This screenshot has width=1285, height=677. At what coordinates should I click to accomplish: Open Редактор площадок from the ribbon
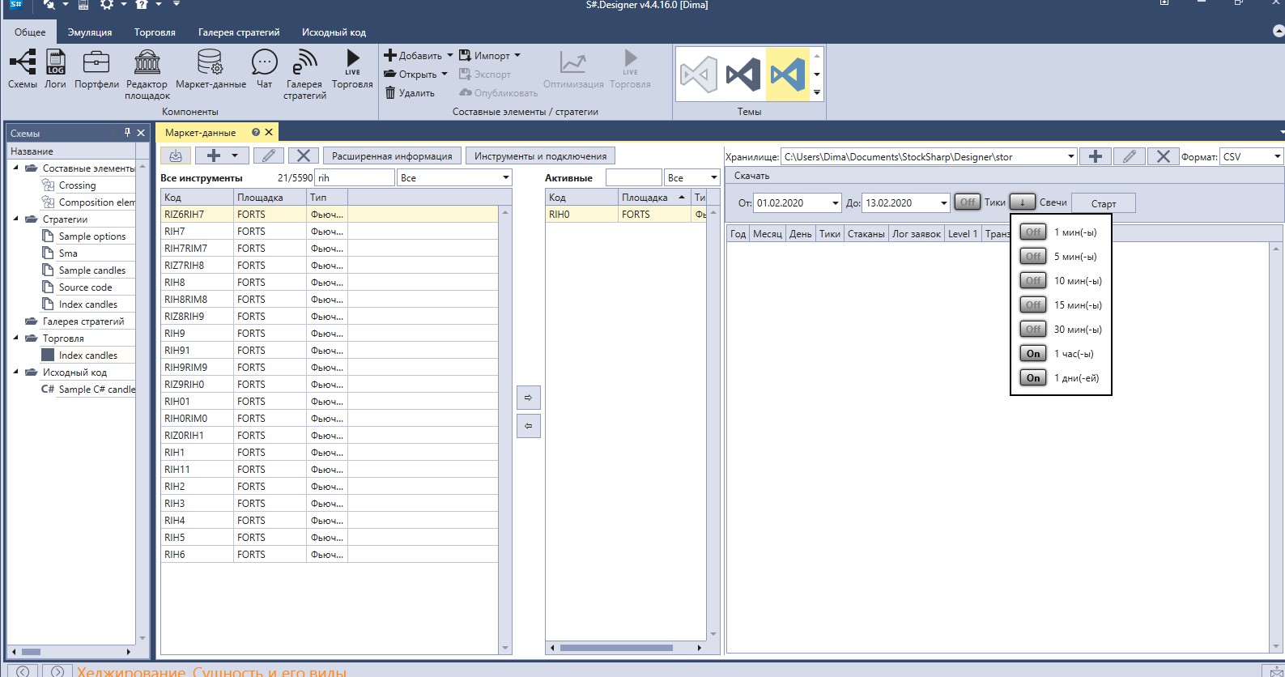pyautogui.click(x=147, y=75)
